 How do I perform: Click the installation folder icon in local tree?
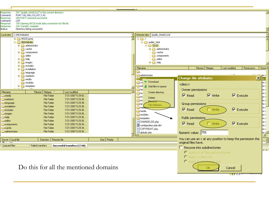coord(23,69)
